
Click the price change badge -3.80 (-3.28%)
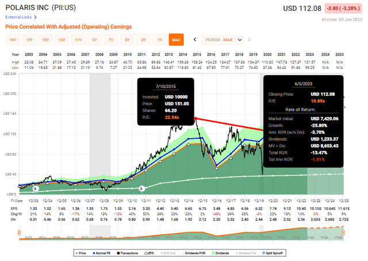pyautogui.click(x=343, y=9)
